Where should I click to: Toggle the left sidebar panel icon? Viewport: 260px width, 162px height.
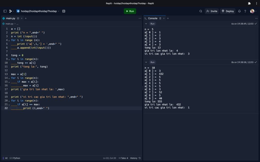click(5, 11)
